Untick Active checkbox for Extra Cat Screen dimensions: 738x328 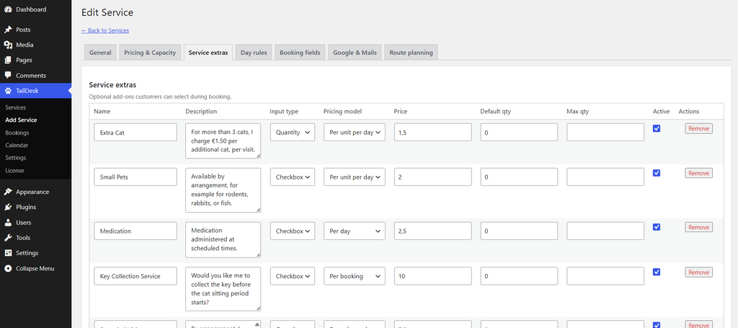tap(657, 128)
